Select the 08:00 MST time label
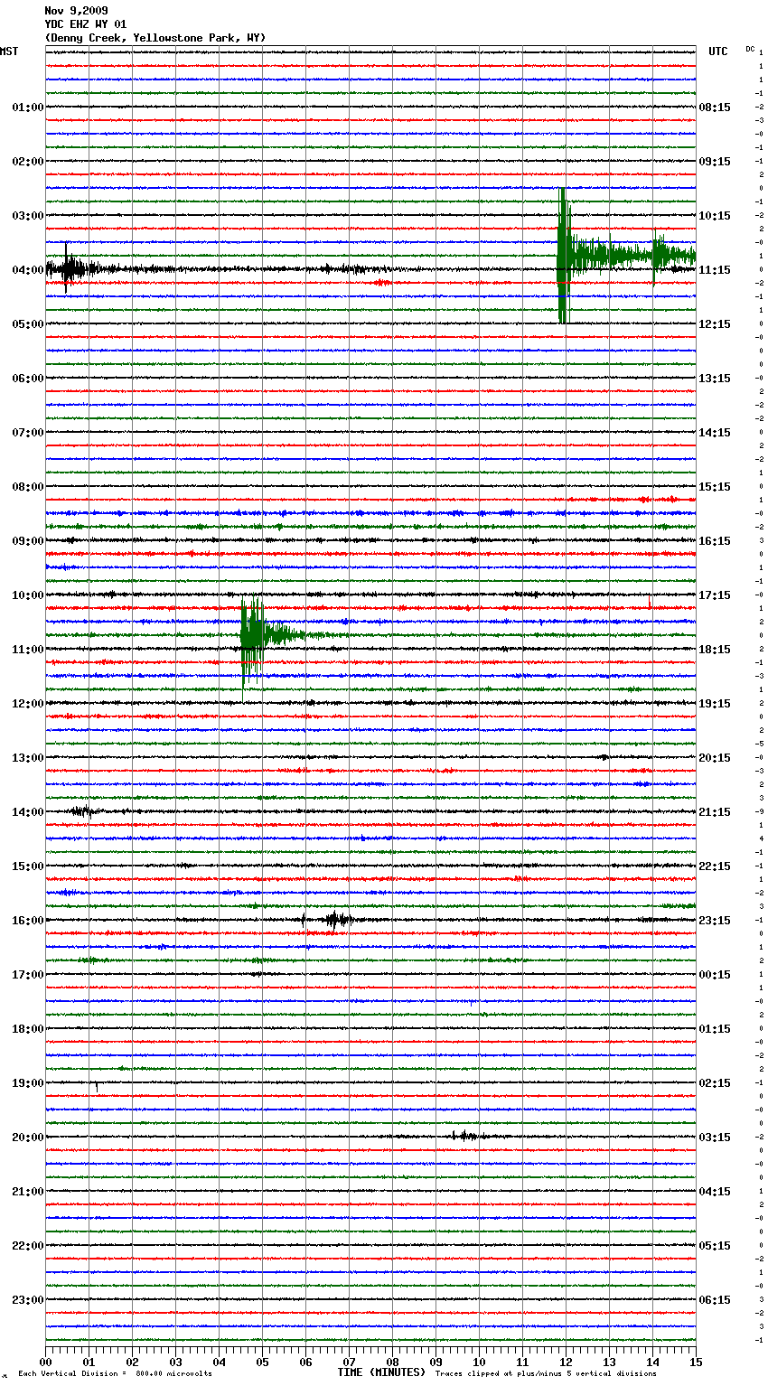 [28, 487]
